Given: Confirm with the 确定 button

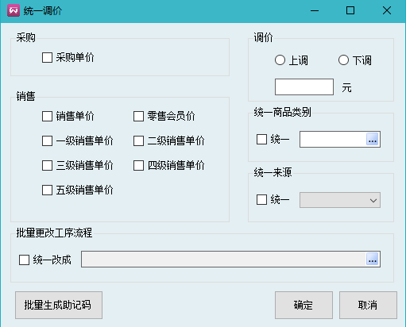Looking at the screenshot, I should (304, 305).
